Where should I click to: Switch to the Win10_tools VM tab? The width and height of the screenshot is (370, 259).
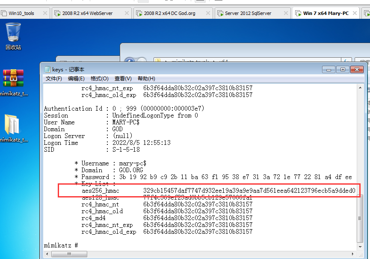(24, 13)
